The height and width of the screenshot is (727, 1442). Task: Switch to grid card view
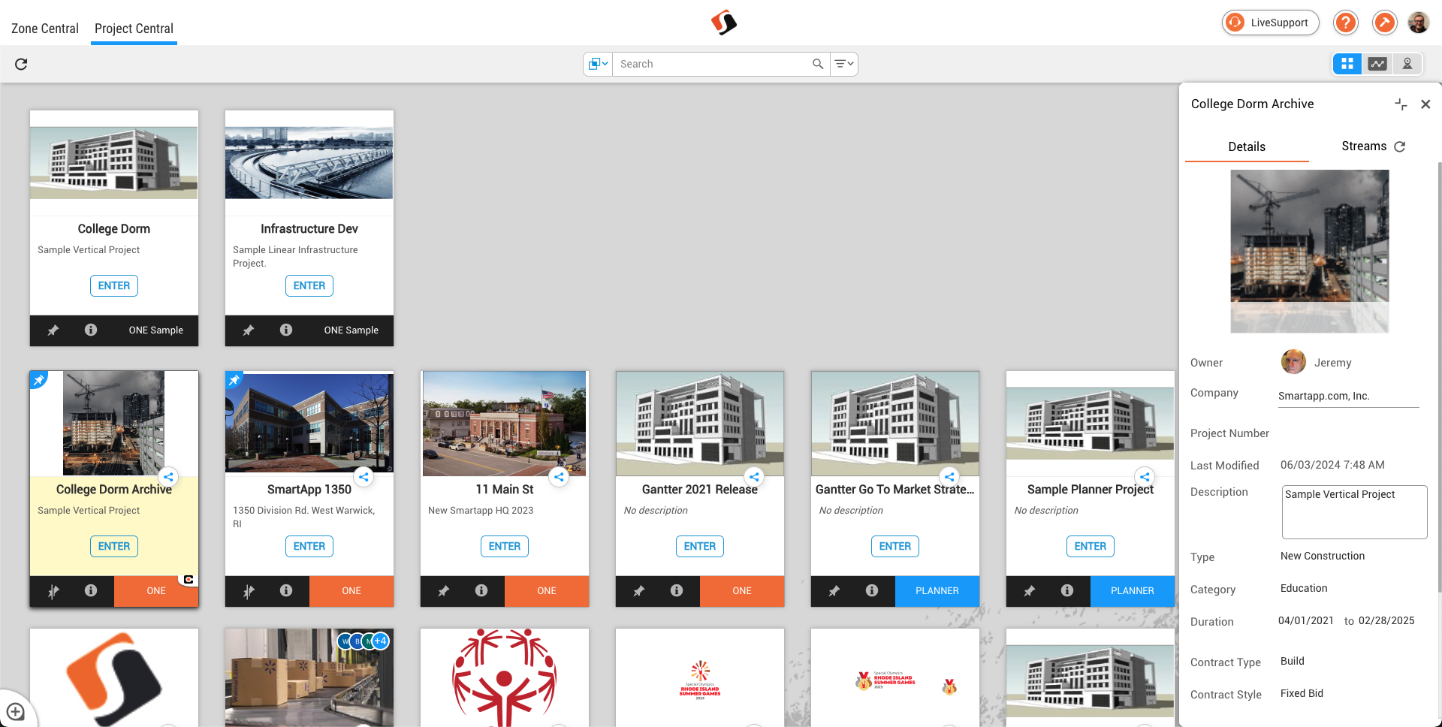click(1347, 64)
